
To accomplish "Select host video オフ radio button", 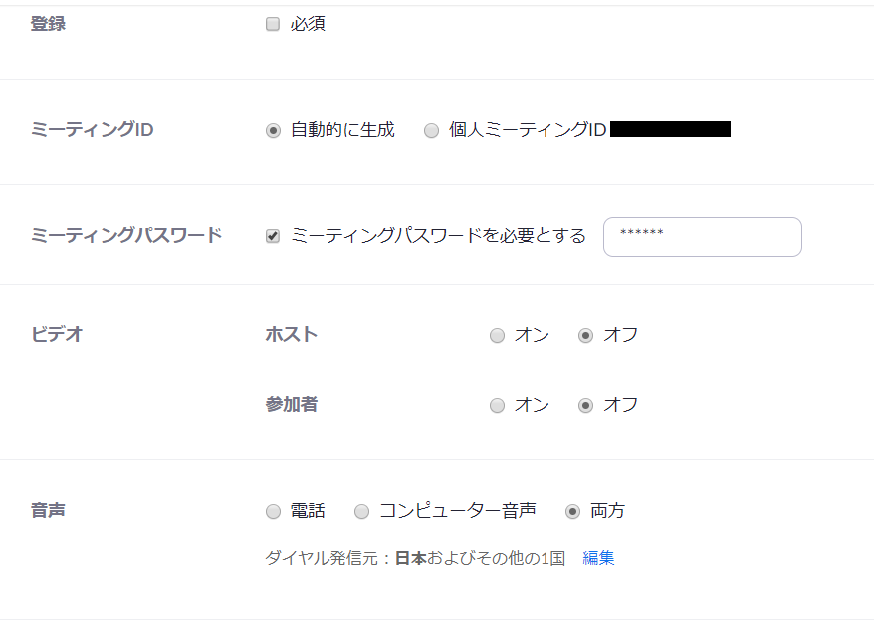I will pos(586,336).
